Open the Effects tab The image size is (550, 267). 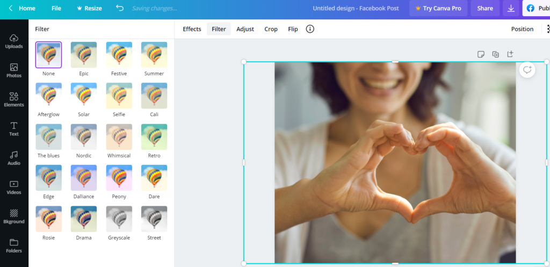point(192,29)
